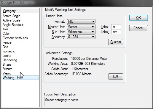
Task: Select Fence category
Action: (x=7, y=42)
